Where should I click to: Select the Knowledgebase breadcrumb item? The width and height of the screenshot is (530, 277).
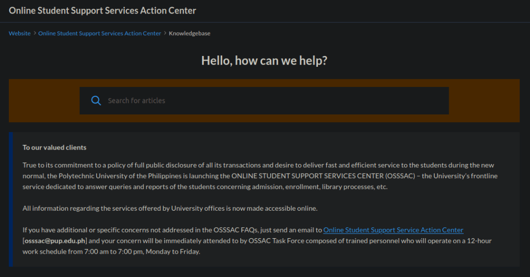pos(189,33)
